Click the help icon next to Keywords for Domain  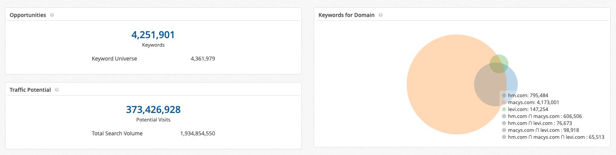(380, 15)
